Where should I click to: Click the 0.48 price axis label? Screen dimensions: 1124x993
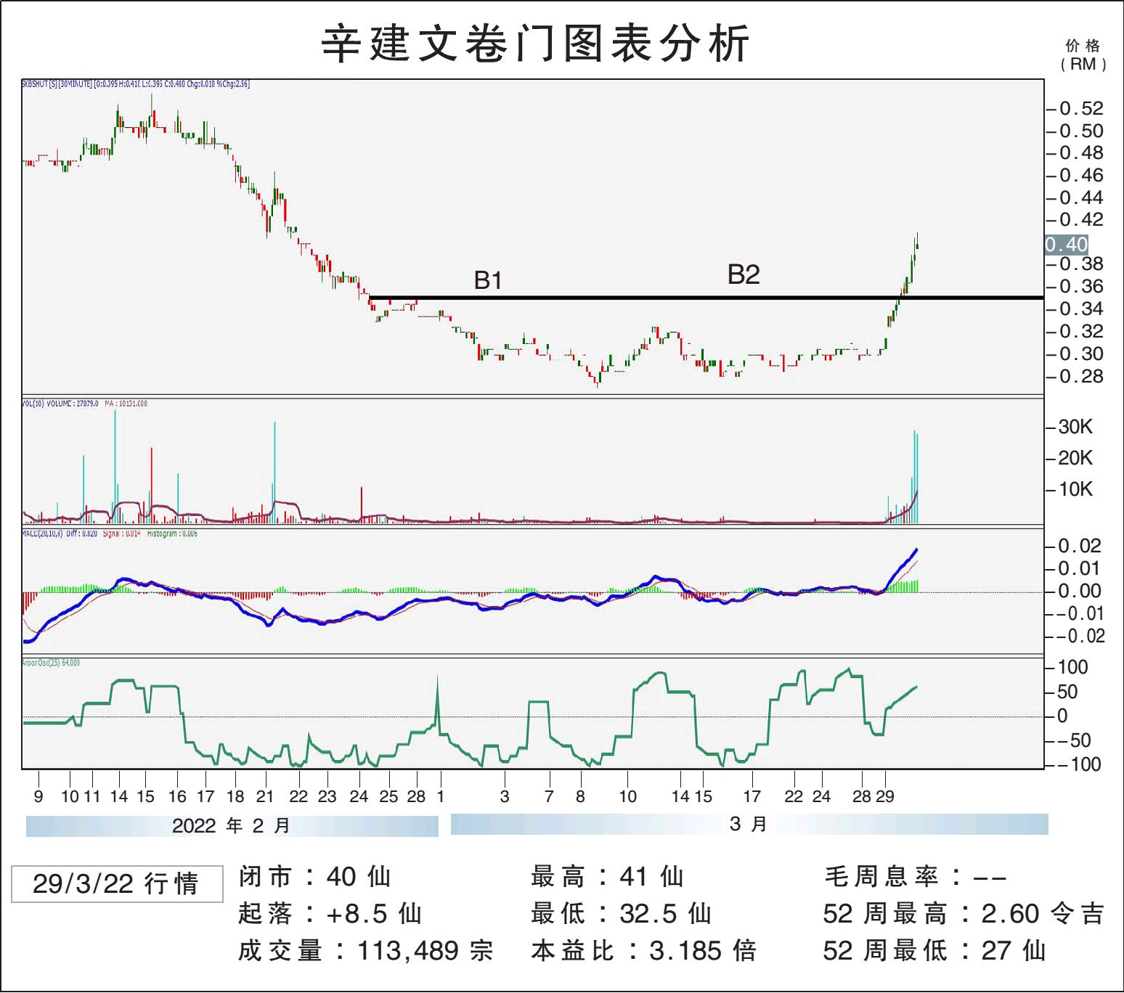pos(1081,153)
